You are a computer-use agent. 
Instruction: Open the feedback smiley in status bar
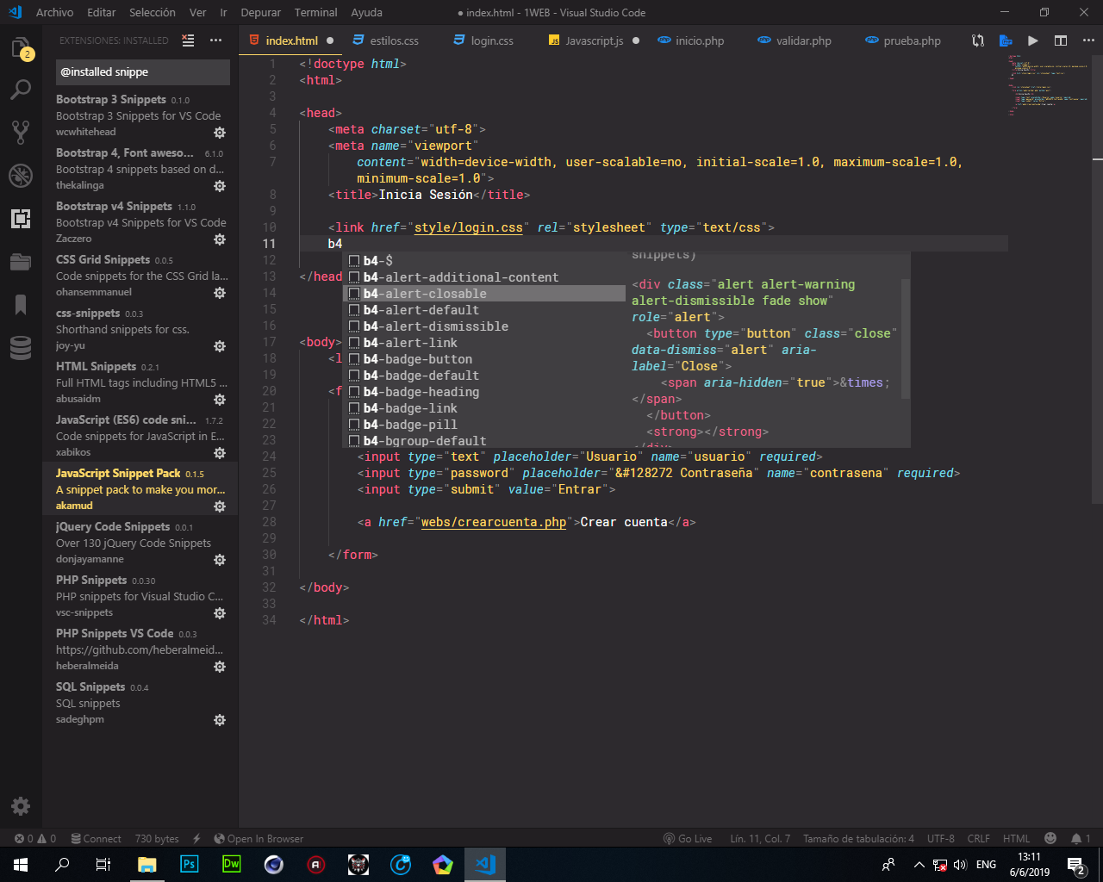click(x=1050, y=838)
